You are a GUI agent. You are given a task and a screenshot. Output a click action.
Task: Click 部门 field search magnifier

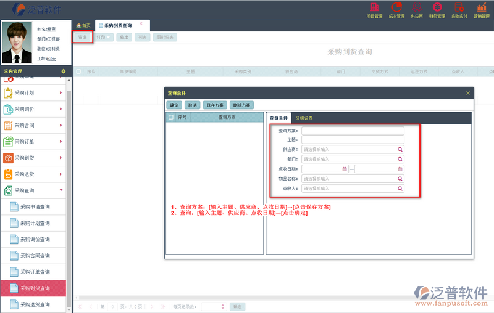click(x=400, y=160)
